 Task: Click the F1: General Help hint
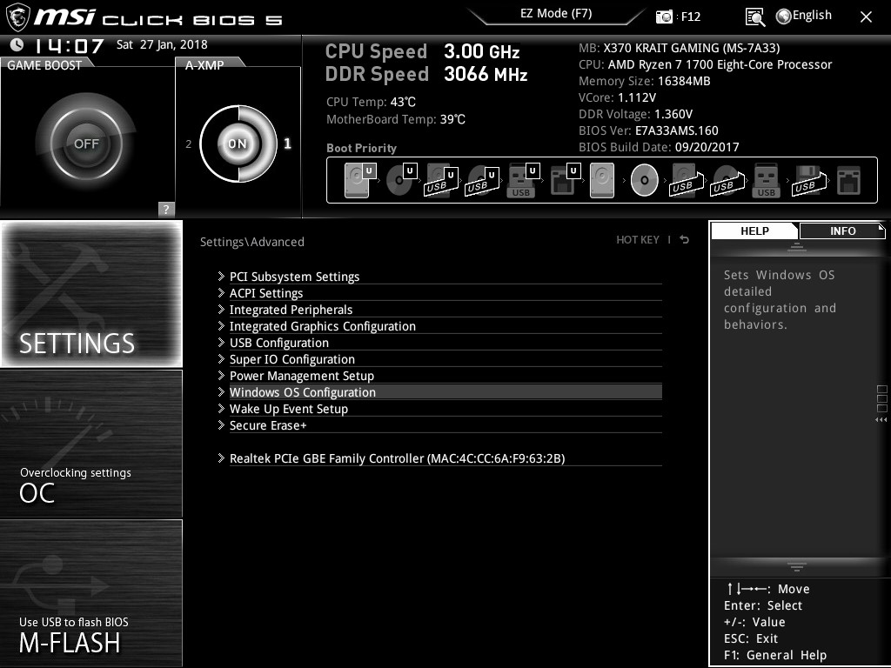[775, 655]
